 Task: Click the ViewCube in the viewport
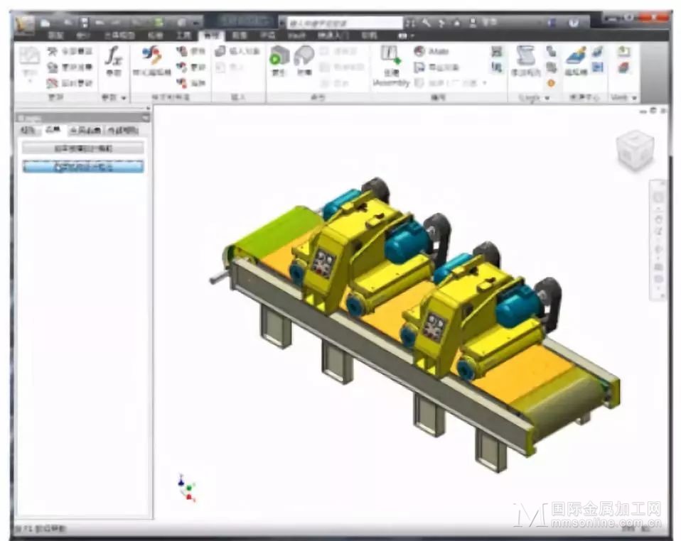[x=635, y=150]
